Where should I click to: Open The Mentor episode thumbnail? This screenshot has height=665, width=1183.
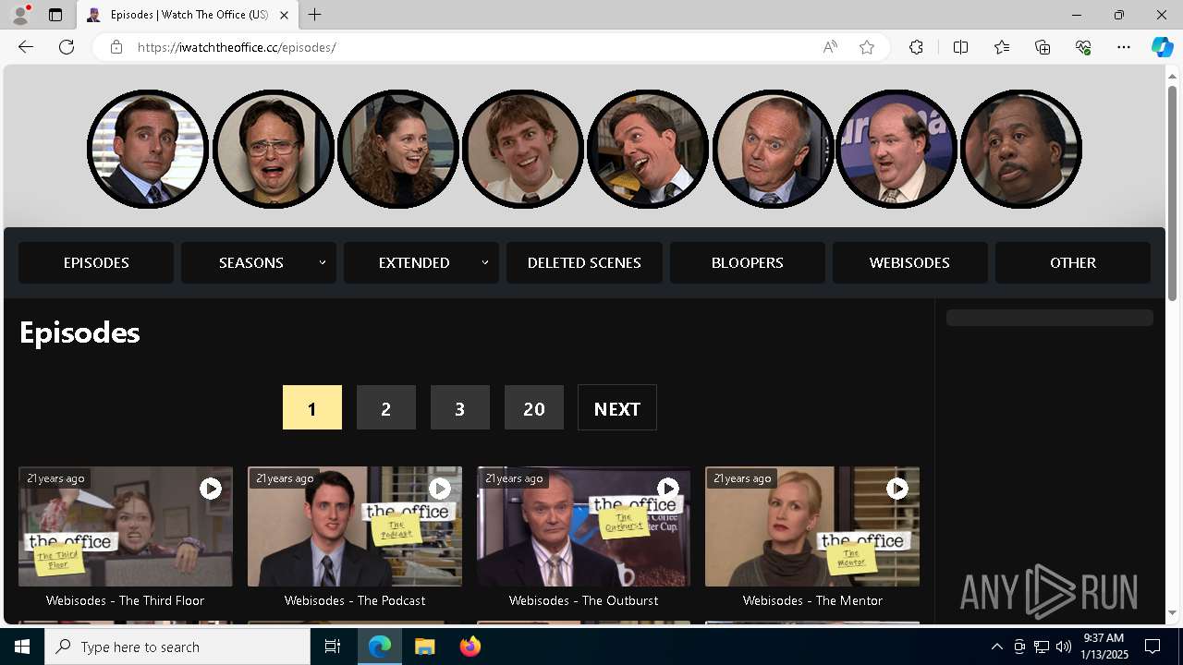point(812,526)
